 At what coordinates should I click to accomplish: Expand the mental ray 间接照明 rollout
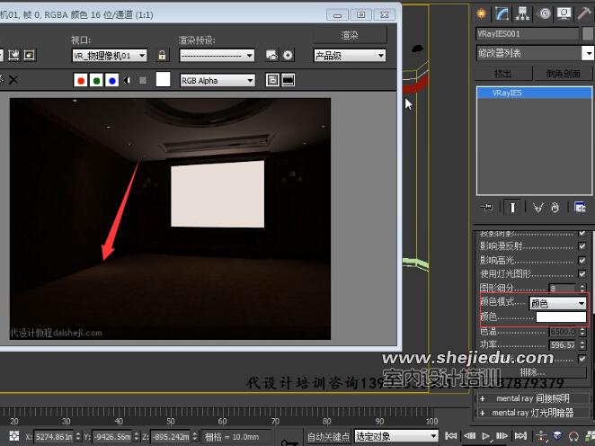pyautogui.click(x=533, y=397)
